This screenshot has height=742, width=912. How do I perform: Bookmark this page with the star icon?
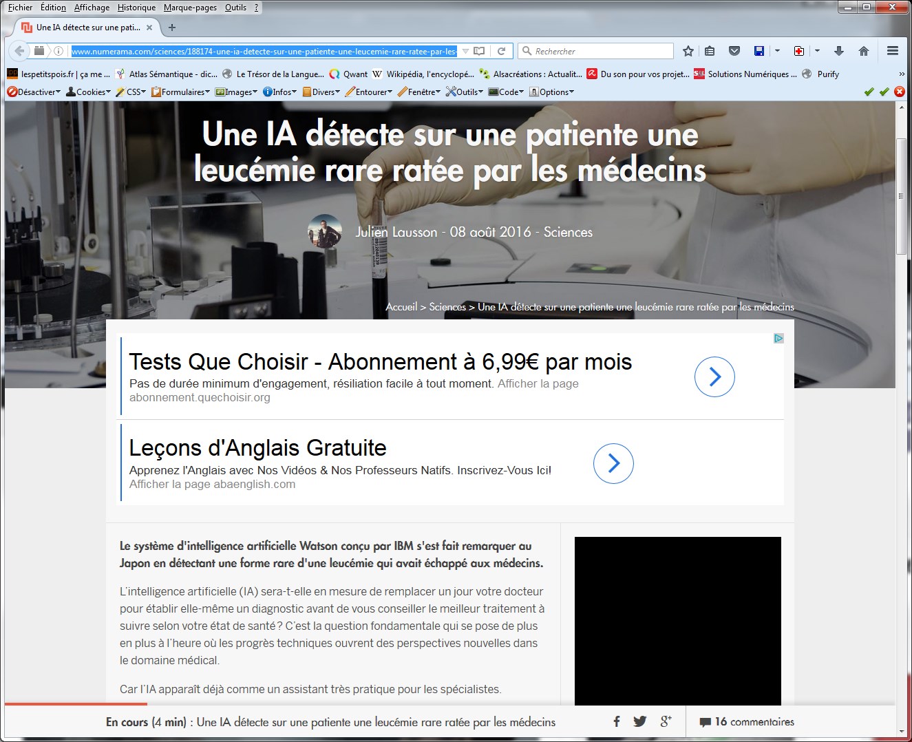(x=688, y=51)
